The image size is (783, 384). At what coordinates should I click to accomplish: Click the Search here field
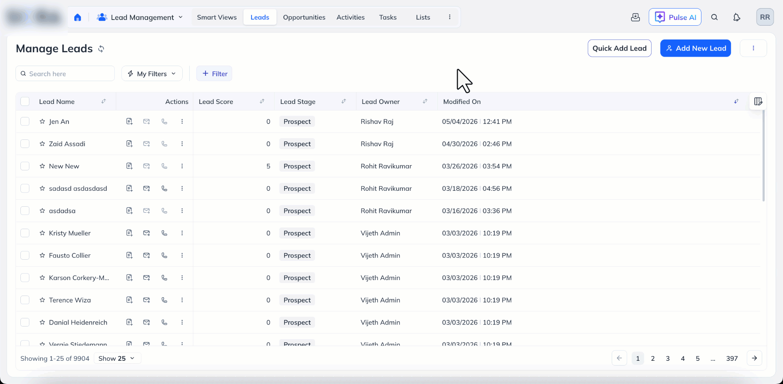tap(65, 74)
